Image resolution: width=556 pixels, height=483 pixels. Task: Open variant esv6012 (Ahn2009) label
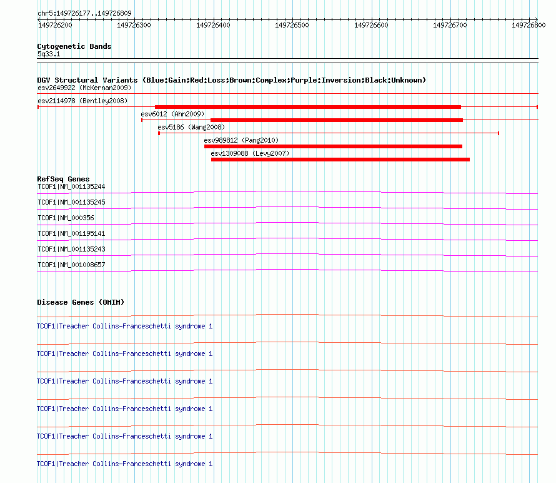[172, 114]
